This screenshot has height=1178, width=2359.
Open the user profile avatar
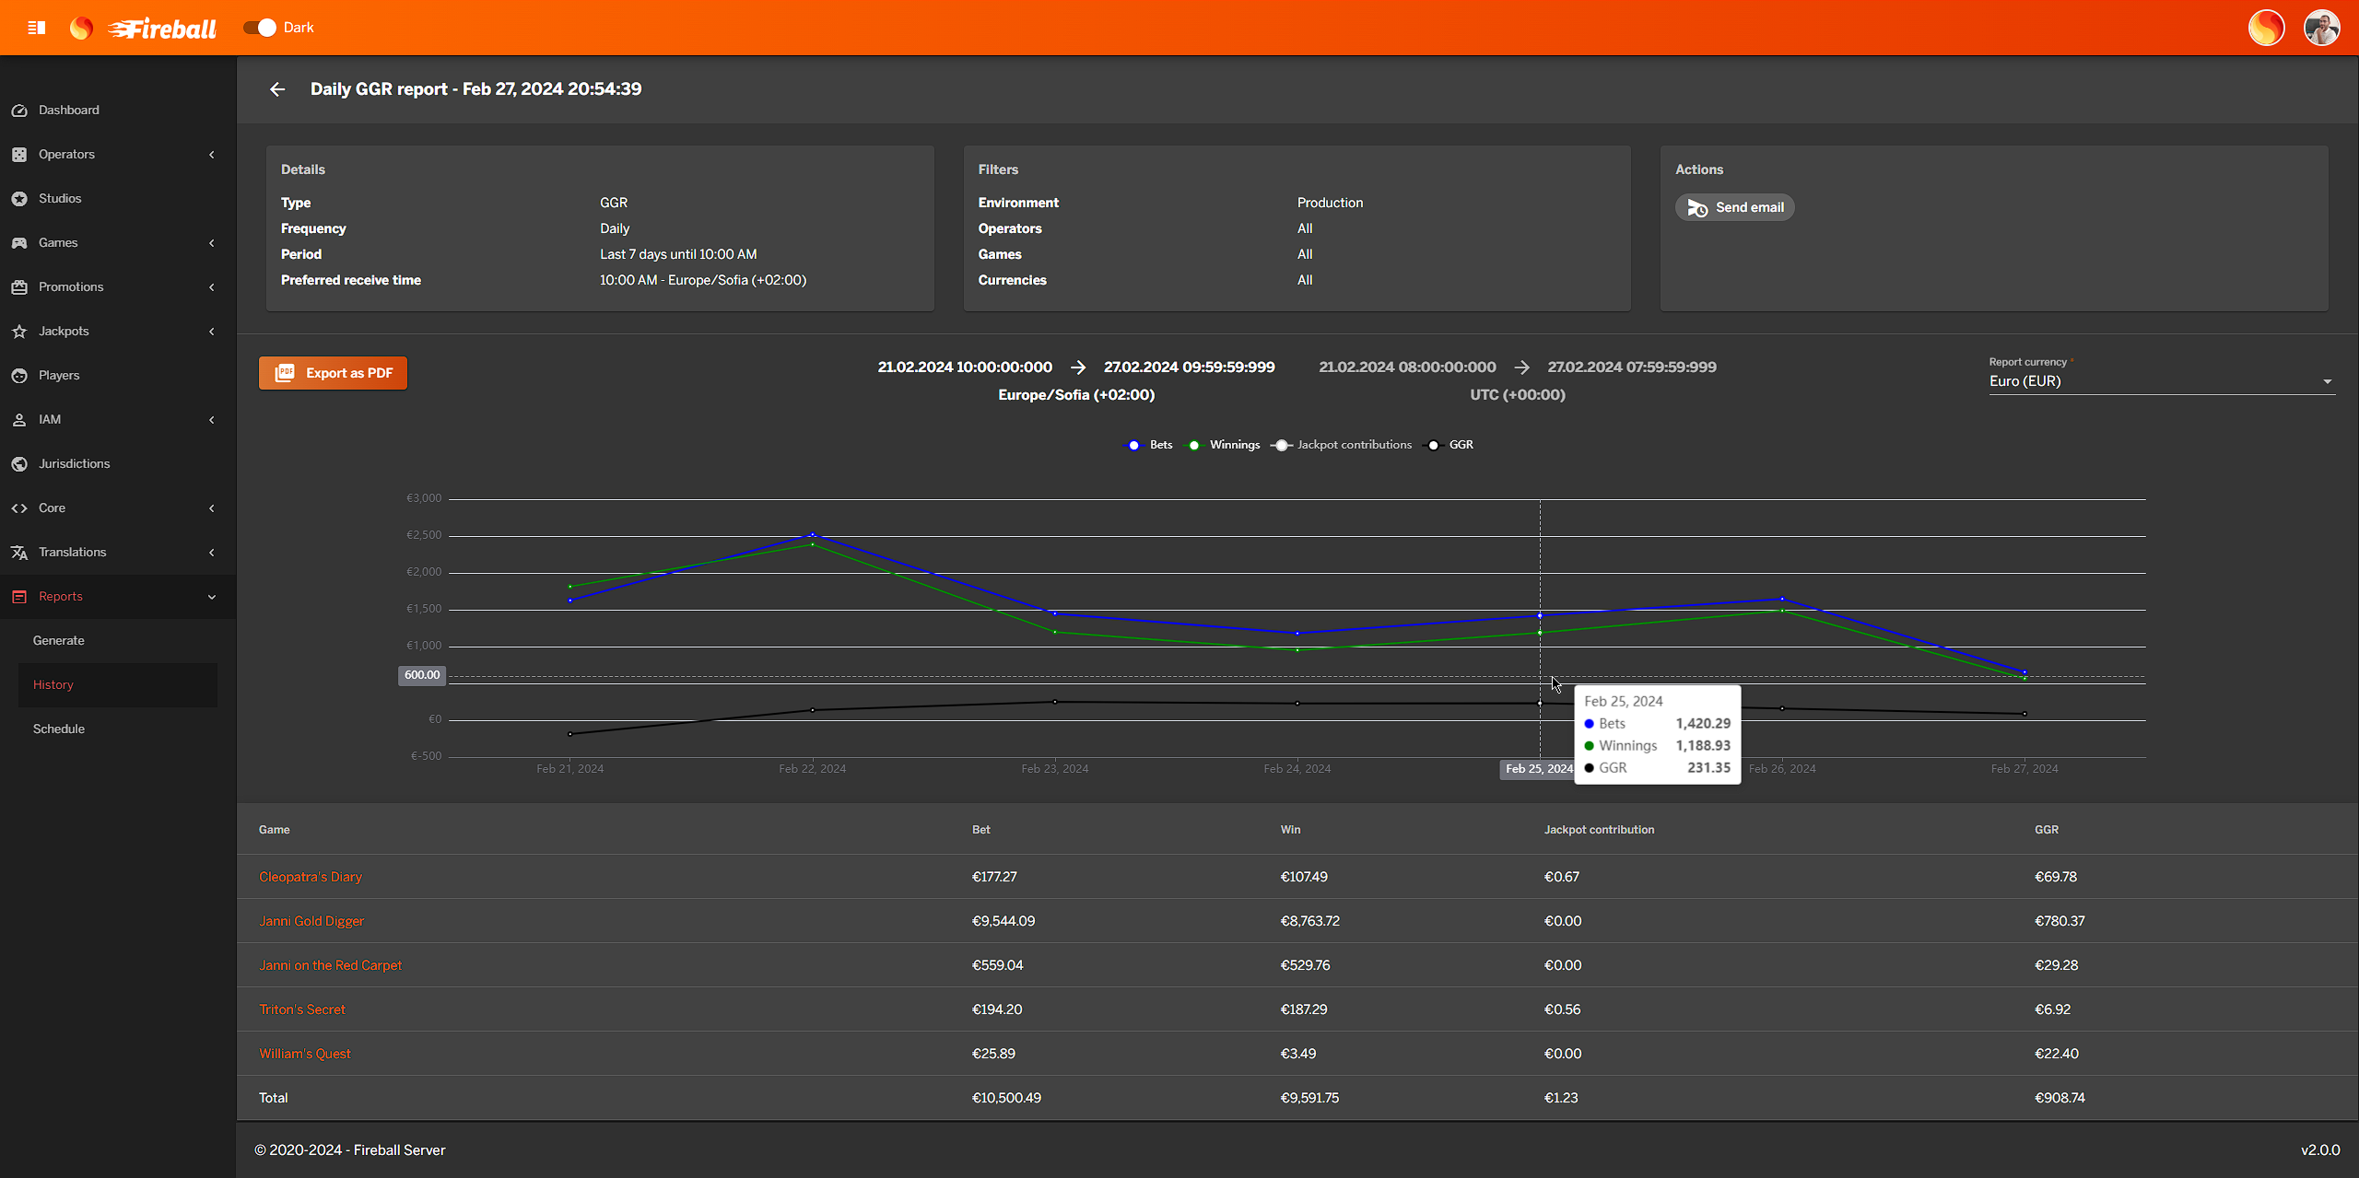click(x=2321, y=28)
